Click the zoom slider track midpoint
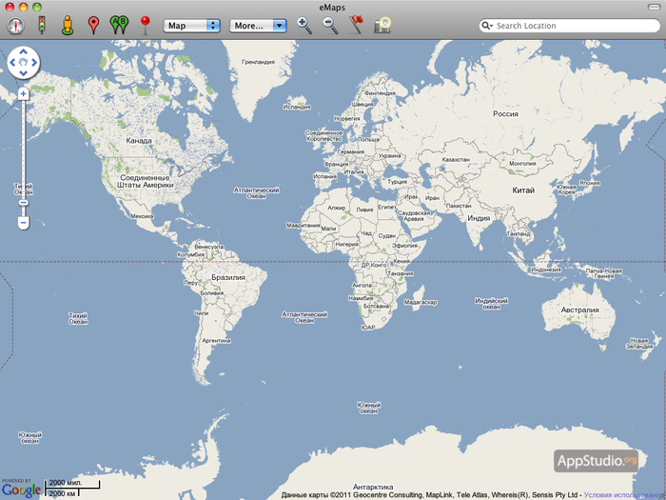This screenshot has width=666, height=500. 23,157
